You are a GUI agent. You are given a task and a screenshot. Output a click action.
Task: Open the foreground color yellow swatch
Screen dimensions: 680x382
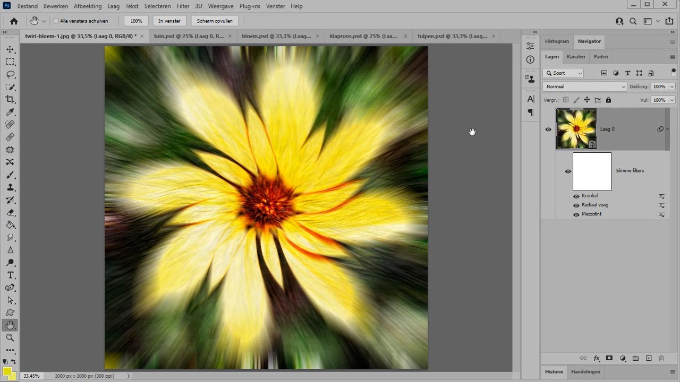click(x=7, y=371)
